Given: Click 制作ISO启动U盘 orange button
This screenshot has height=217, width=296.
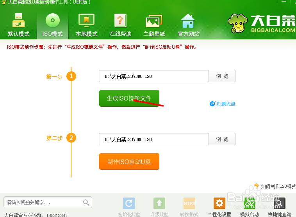Looking at the screenshot, I should pos(129,162).
